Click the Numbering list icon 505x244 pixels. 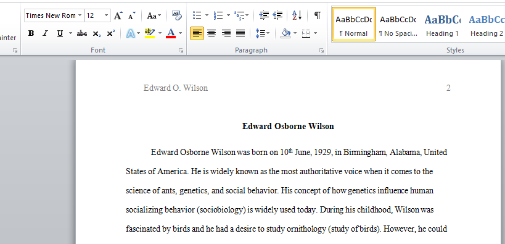pos(218,15)
